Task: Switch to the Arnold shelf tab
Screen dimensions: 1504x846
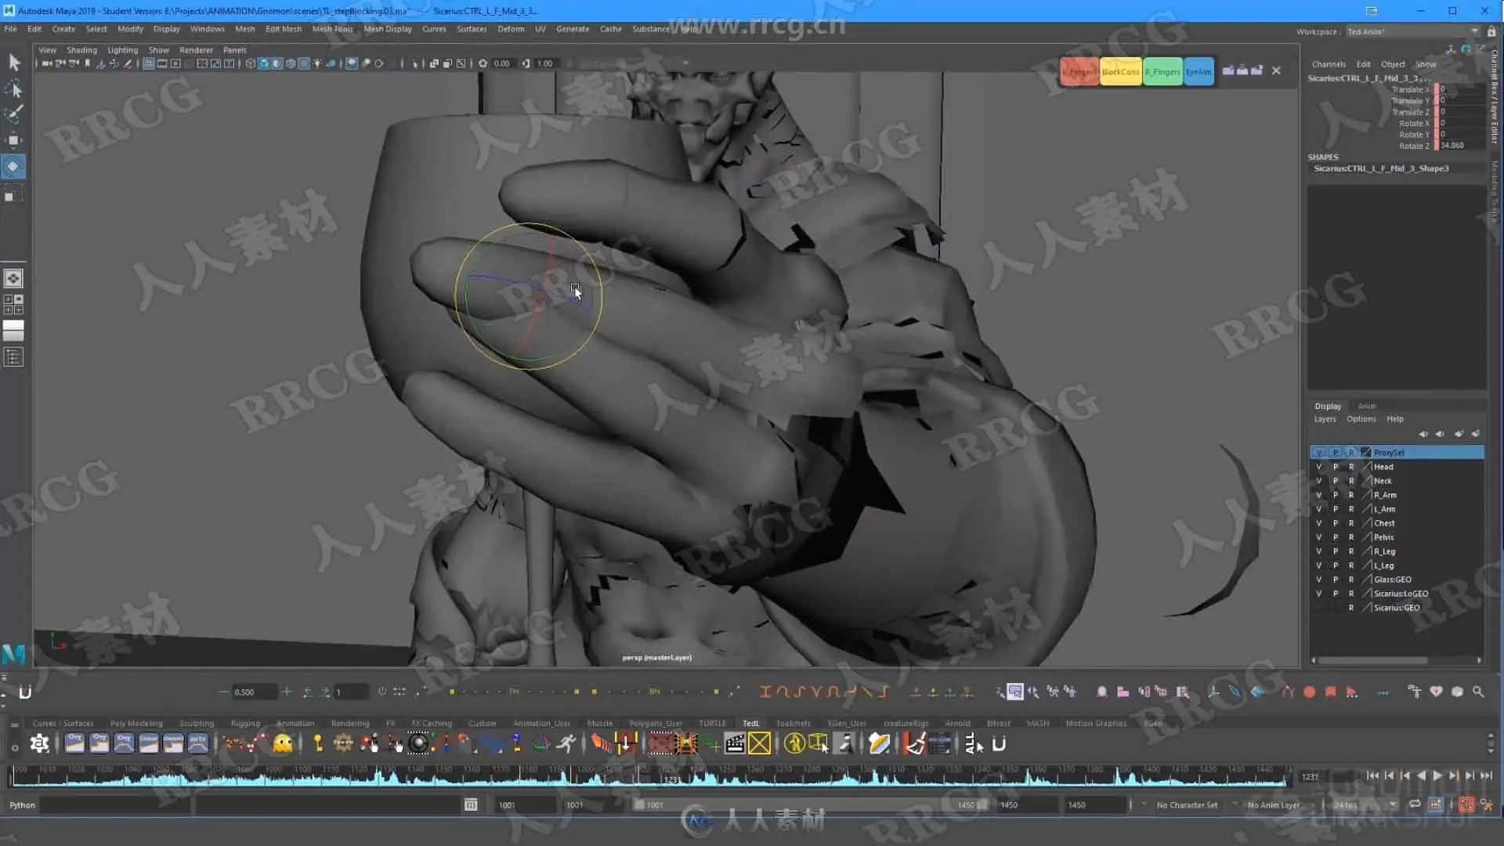Action: [957, 723]
